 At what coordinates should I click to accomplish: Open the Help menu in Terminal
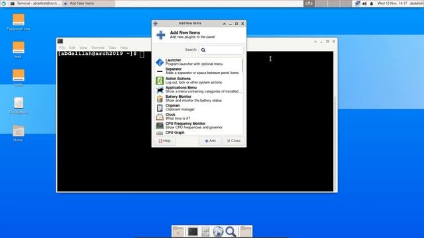tap(124, 48)
